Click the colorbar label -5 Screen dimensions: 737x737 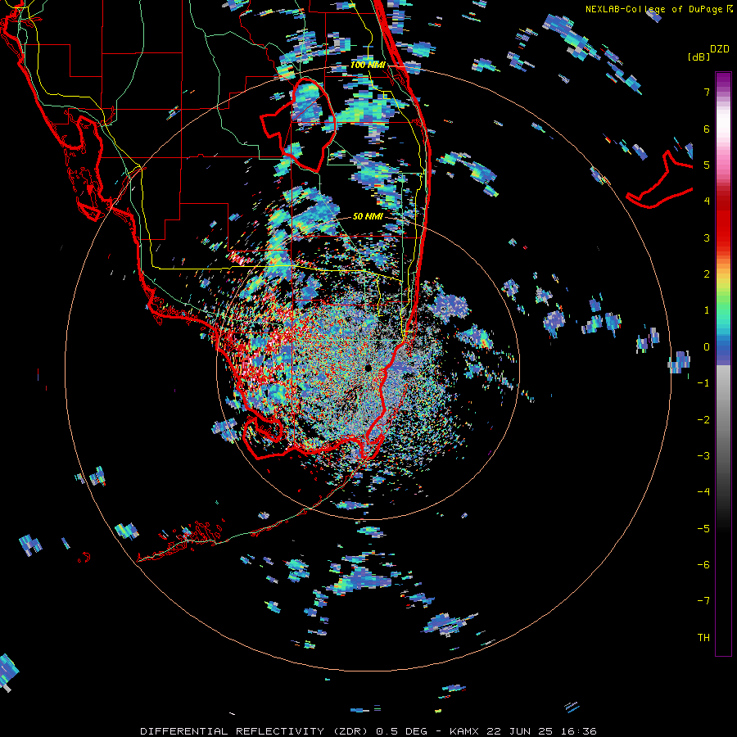pos(703,529)
